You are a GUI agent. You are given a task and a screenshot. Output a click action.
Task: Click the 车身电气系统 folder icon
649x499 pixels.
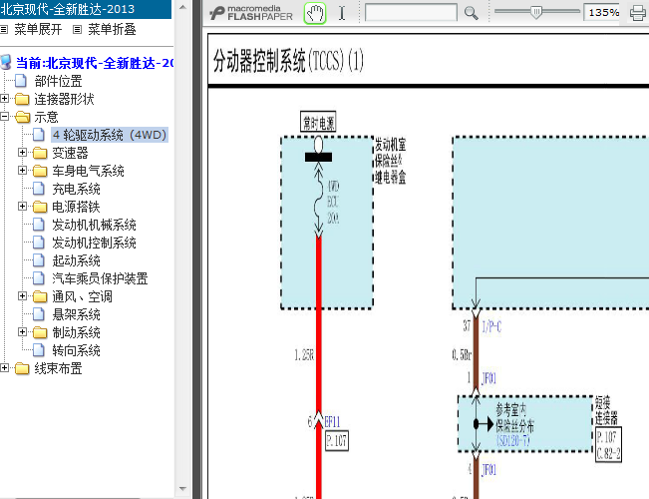coord(40,171)
